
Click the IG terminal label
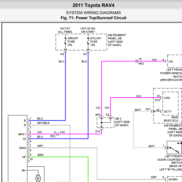click(24, 139)
